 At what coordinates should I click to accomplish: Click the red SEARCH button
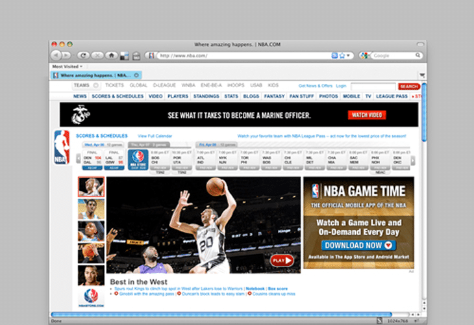(x=409, y=86)
